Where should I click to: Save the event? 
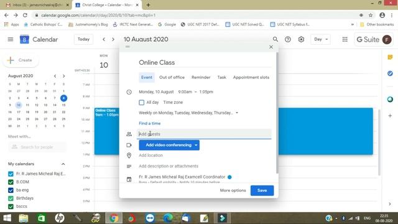tap(262, 190)
